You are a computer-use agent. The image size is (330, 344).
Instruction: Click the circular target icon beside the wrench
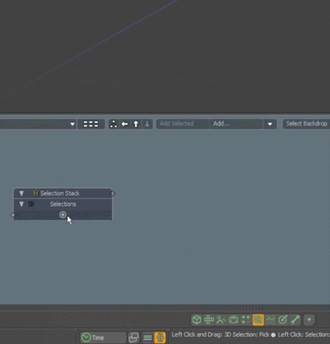point(283,319)
